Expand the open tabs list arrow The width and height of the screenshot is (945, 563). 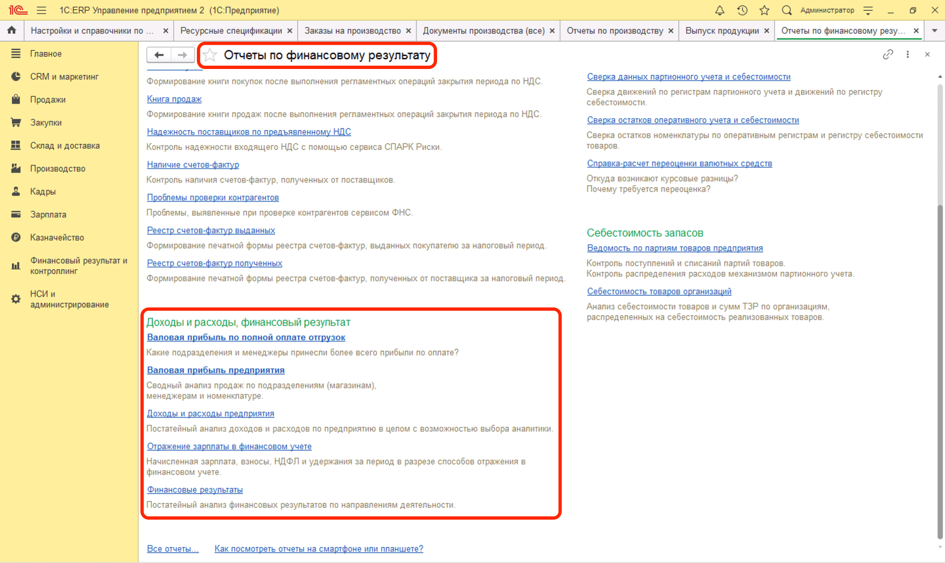[934, 31]
